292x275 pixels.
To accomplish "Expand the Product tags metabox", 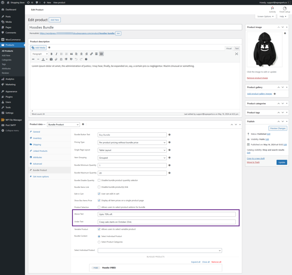I will click(x=287, y=112).
